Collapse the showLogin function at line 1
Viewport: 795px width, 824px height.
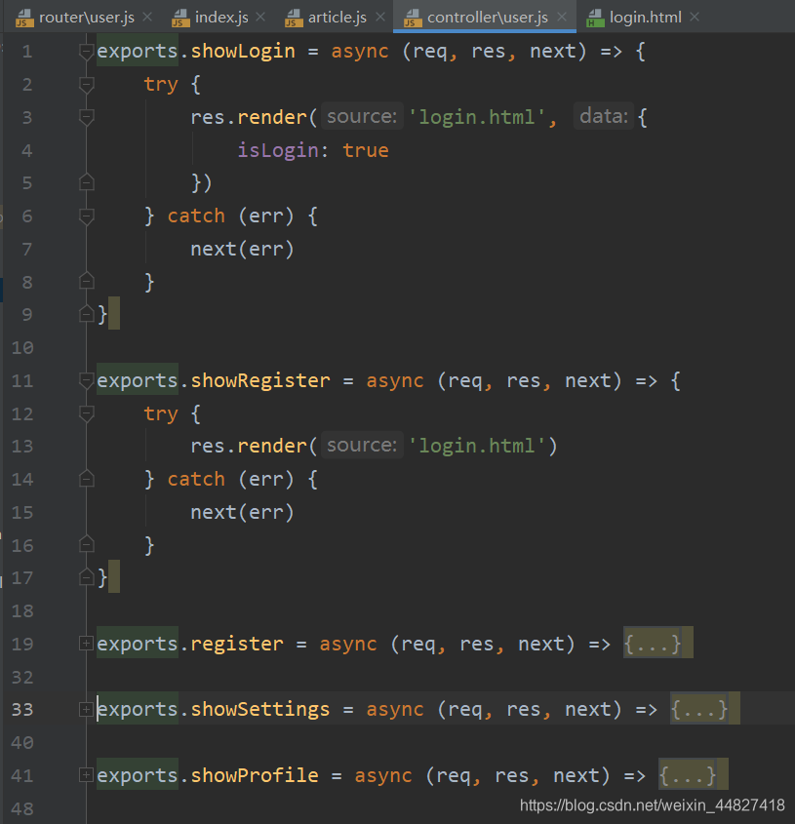pyautogui.click(x=86, y=52)
